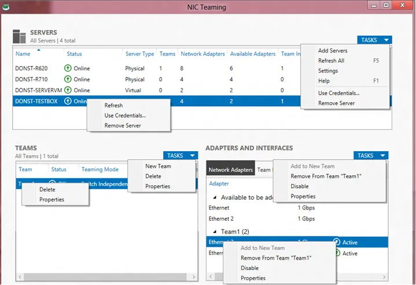
Task: Collapse the Available to be added group
Action: point(215,197)
